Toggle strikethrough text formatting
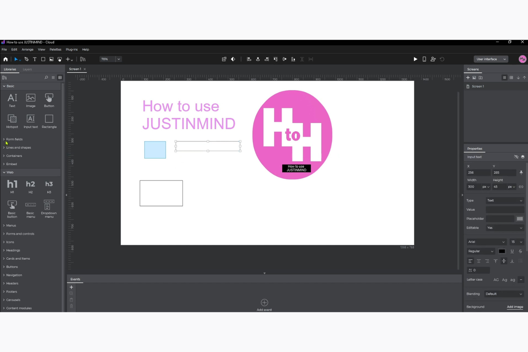Screen dimensions: 528x352 [521, 251]
